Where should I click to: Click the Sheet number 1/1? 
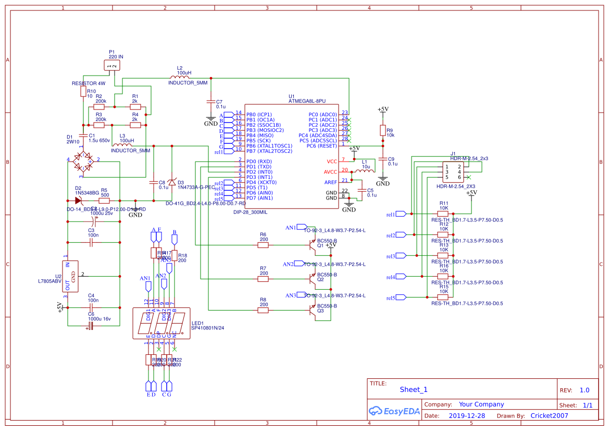[x=588, y=405]
